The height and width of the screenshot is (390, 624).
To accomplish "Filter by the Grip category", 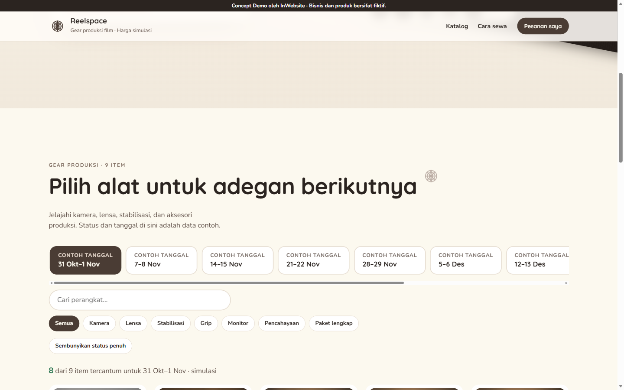I will (x=206, y=323).
